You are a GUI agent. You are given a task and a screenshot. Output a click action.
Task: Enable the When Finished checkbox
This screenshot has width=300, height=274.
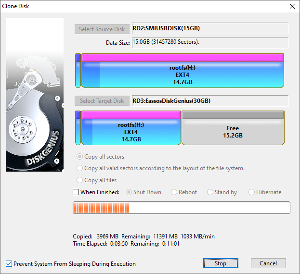click(76, 192)
